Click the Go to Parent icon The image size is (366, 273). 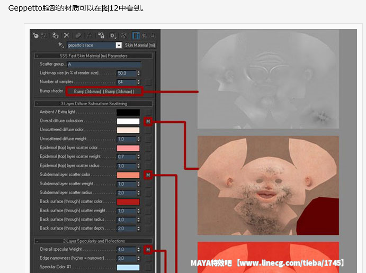click(x=145, y=35)
